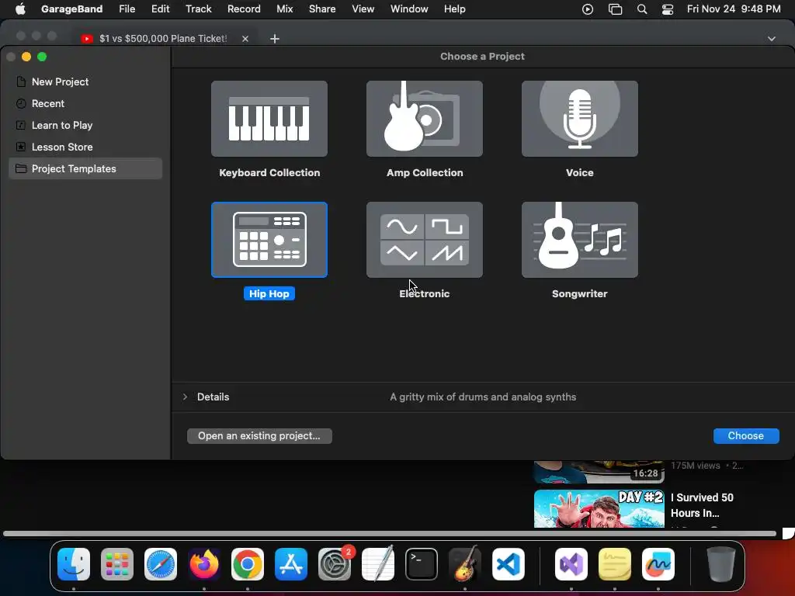Viewport: 795px width, 596px height.
Task: Open Finder from the Dock
Action: pos(74,564)
